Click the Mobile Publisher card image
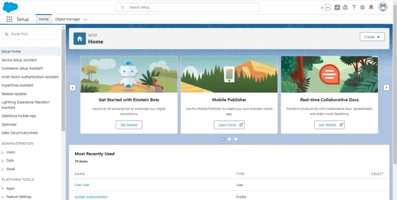Image resolution: width=397 pixels, height=200 pixels. click(229, 74)
